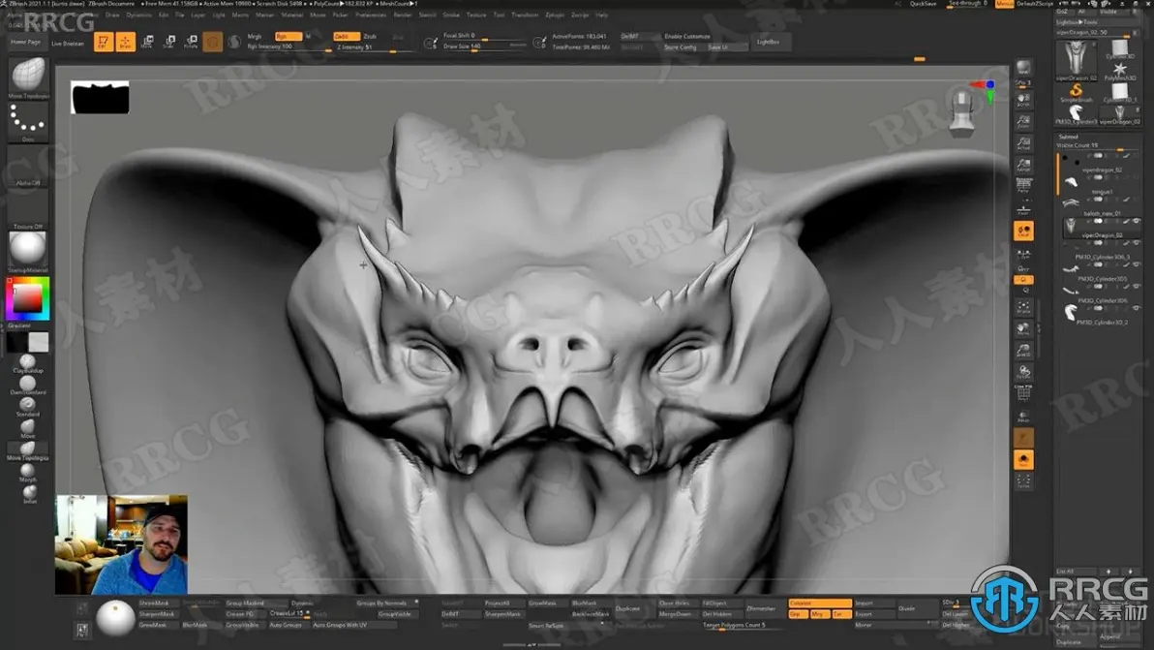This screenshot has height=650, width=1154.
Task: Open the Render menu
Action: tap(403, 15)
